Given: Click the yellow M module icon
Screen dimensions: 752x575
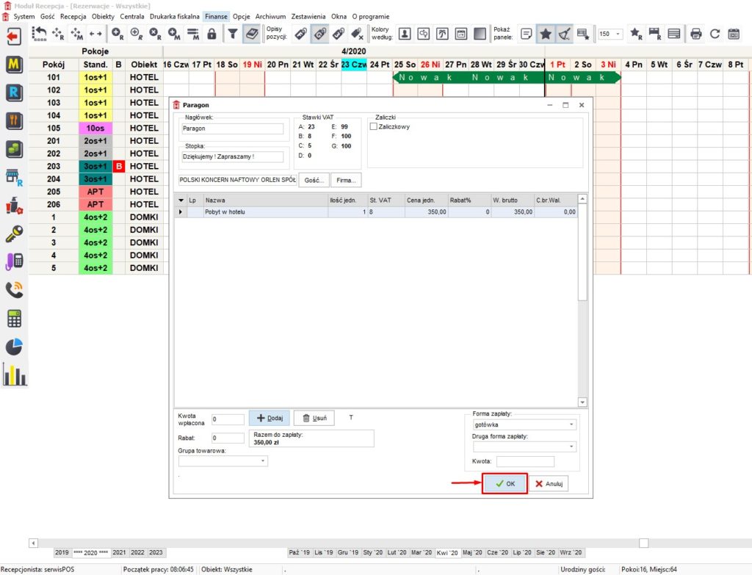Looking at the screenshot, I should click(x=14, y=64).
